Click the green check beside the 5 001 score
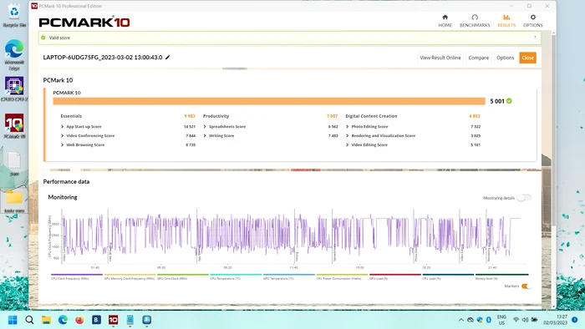Screen dimensions: 585x329 [509, 101]
